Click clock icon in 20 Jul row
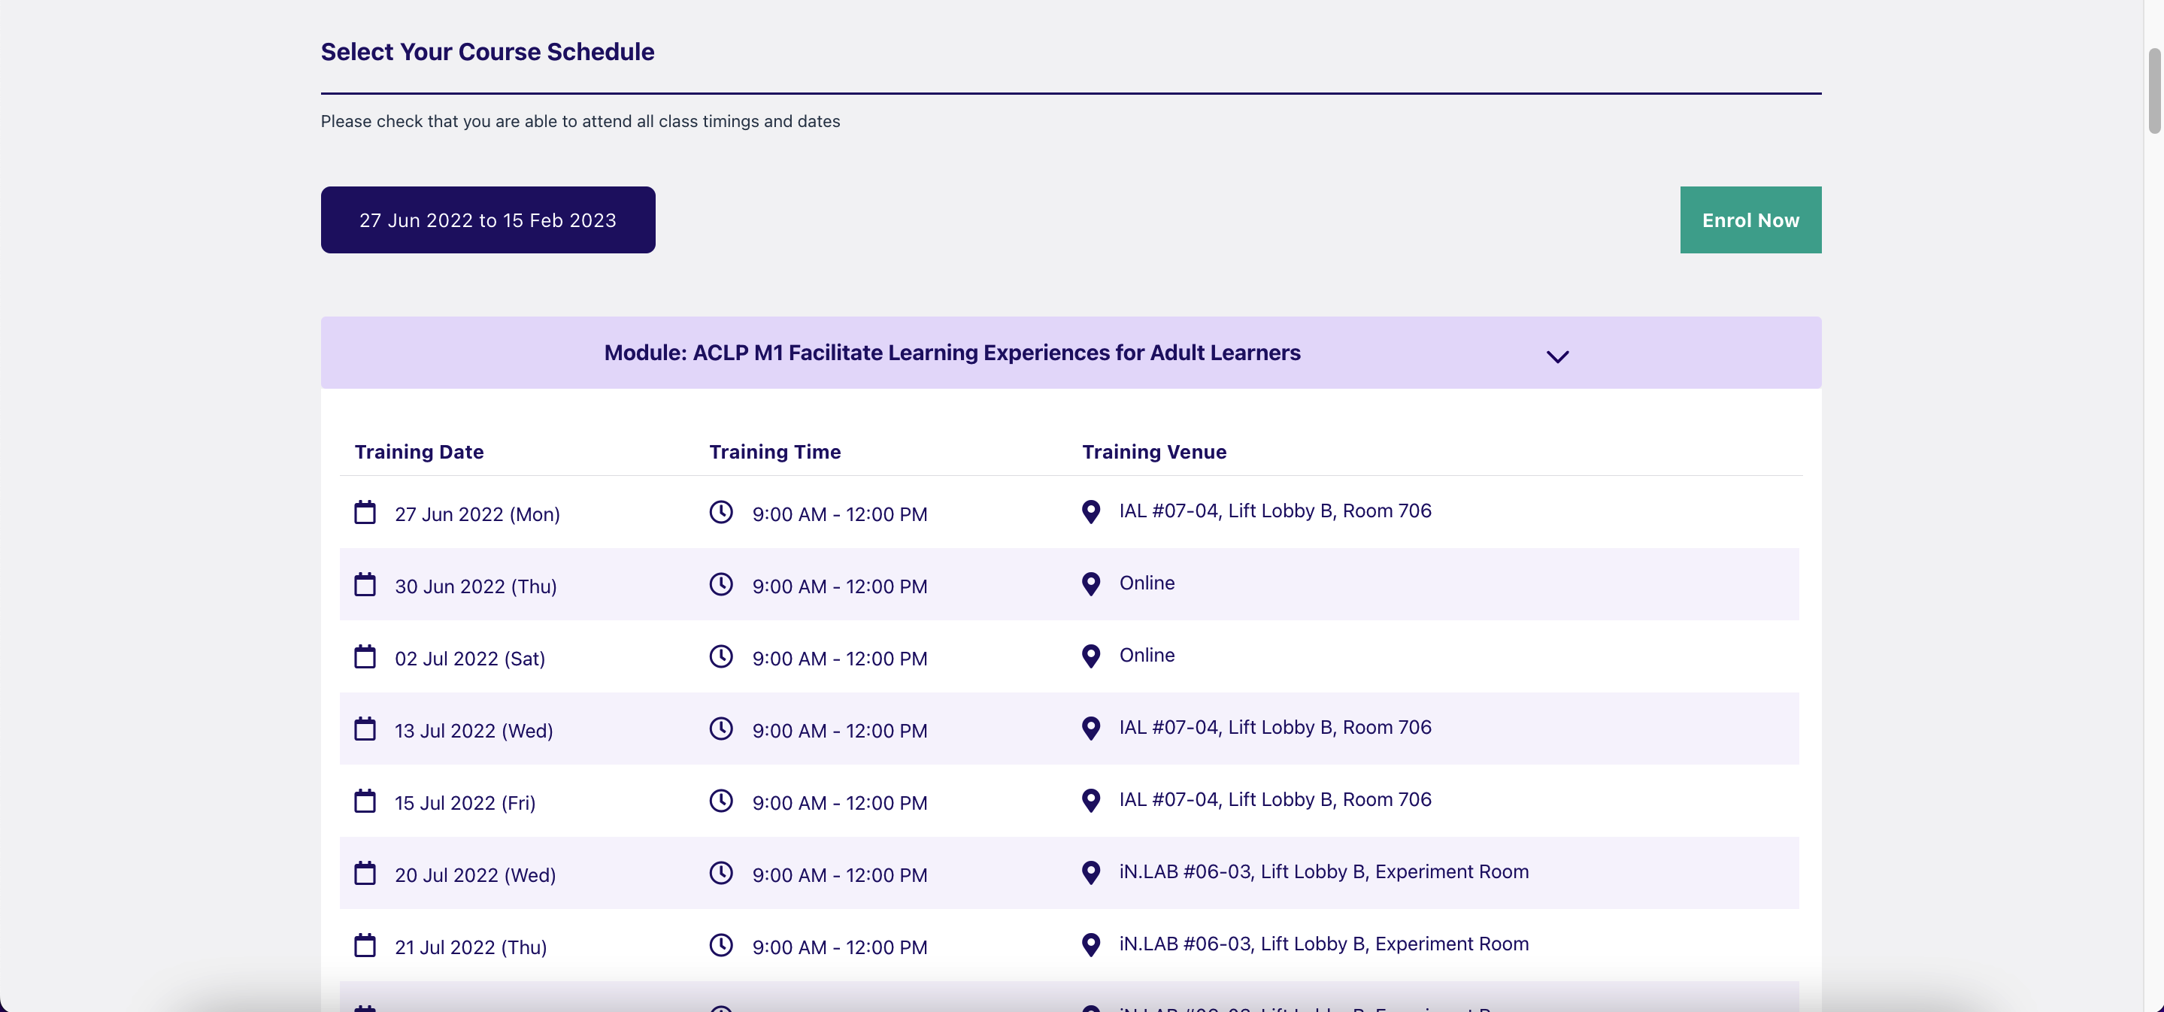The height and width of the screenshot is (1012, 2164). click(721, 873)
